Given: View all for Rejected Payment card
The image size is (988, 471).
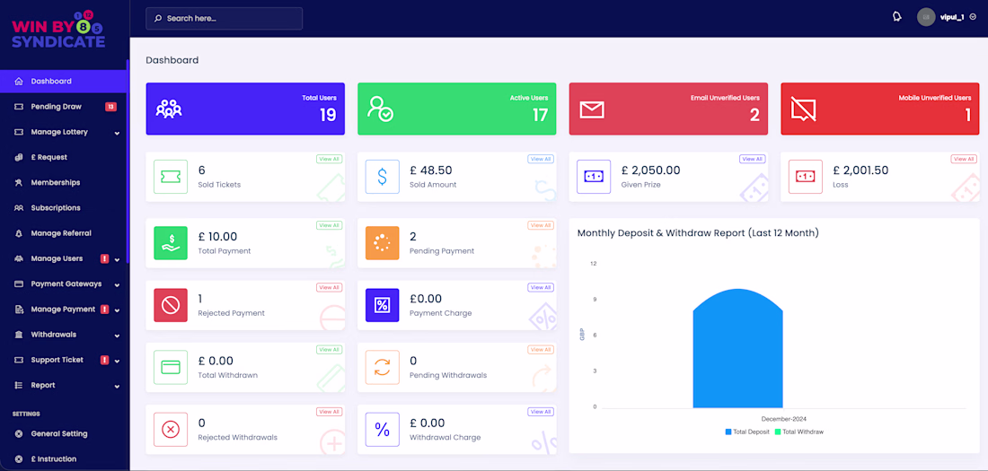Looking at the screenshot, I should [x=329, y=288].
